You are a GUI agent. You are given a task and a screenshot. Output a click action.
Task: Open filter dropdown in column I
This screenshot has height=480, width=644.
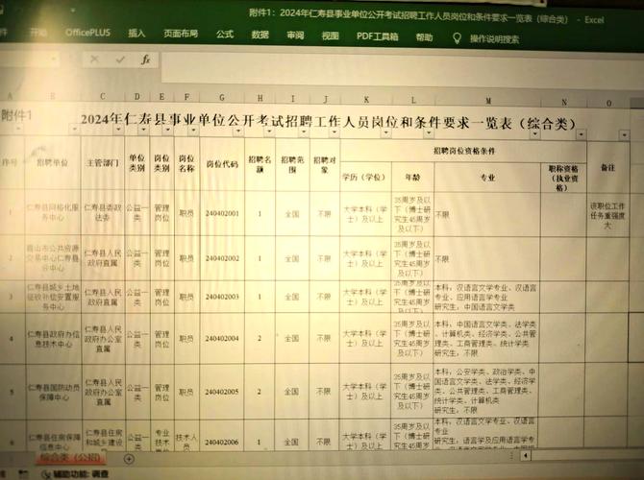point(304,132)
